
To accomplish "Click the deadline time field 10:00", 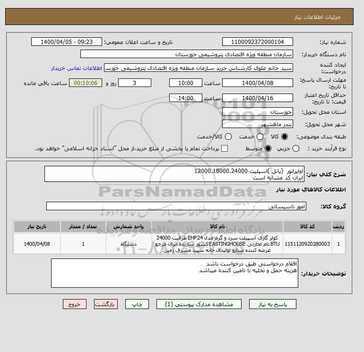I will click(186, 83).
